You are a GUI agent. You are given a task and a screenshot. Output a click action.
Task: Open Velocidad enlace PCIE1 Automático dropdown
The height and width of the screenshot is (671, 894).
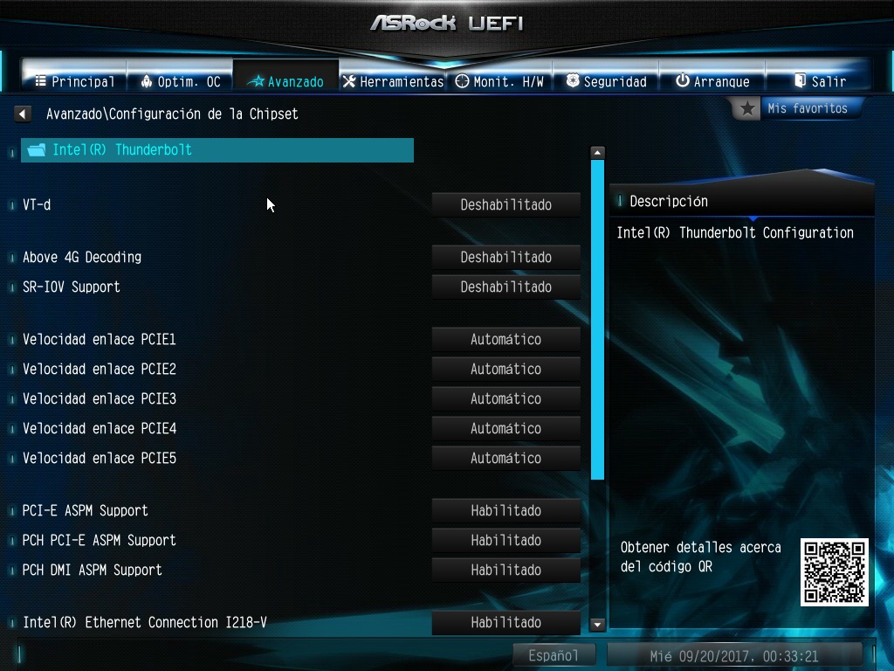click(x=505, y=340)
